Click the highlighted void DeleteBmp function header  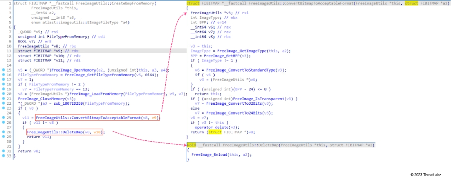pos(281,145)
